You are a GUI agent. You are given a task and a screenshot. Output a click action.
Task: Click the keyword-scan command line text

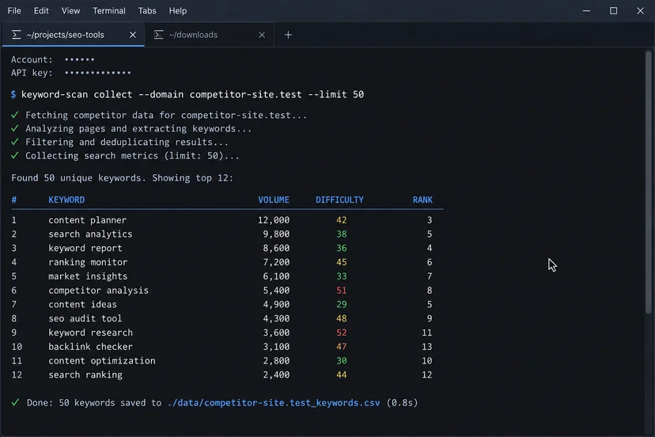click(x=192, y=94)
